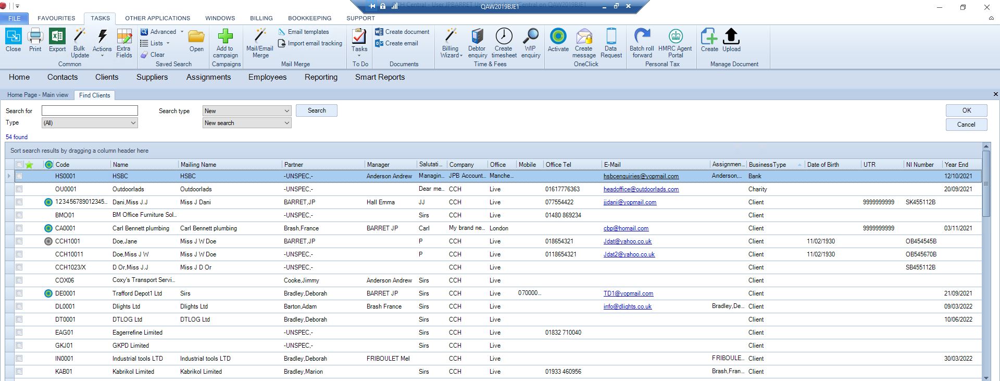Open the Extra Fields tool
1000x381 pixels.
point(124,43)
